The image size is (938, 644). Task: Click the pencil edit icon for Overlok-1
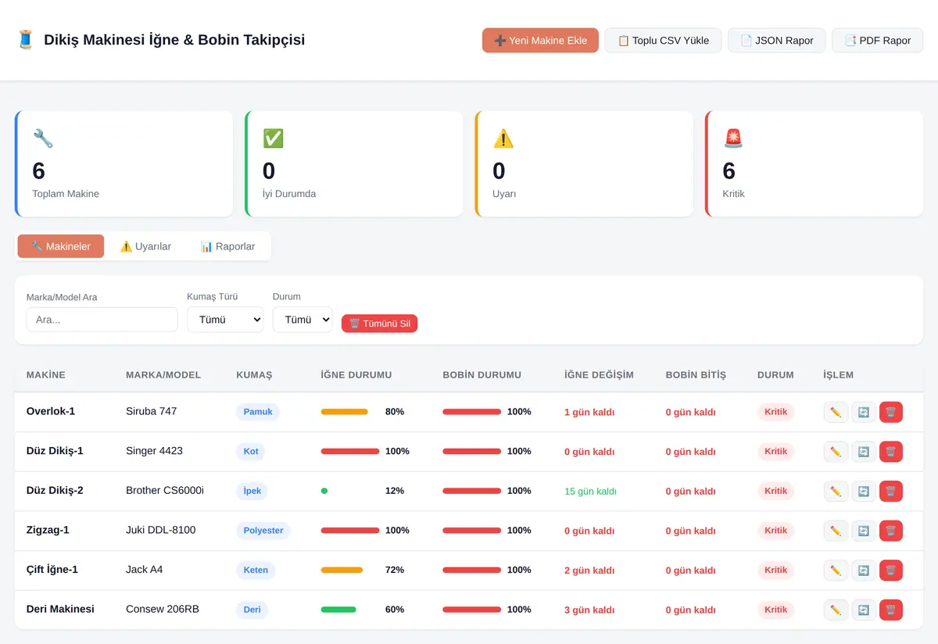pos(836,412)
